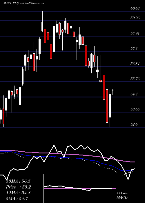
Task: Click the 53.65 price level label
Action: coord(135,109)
